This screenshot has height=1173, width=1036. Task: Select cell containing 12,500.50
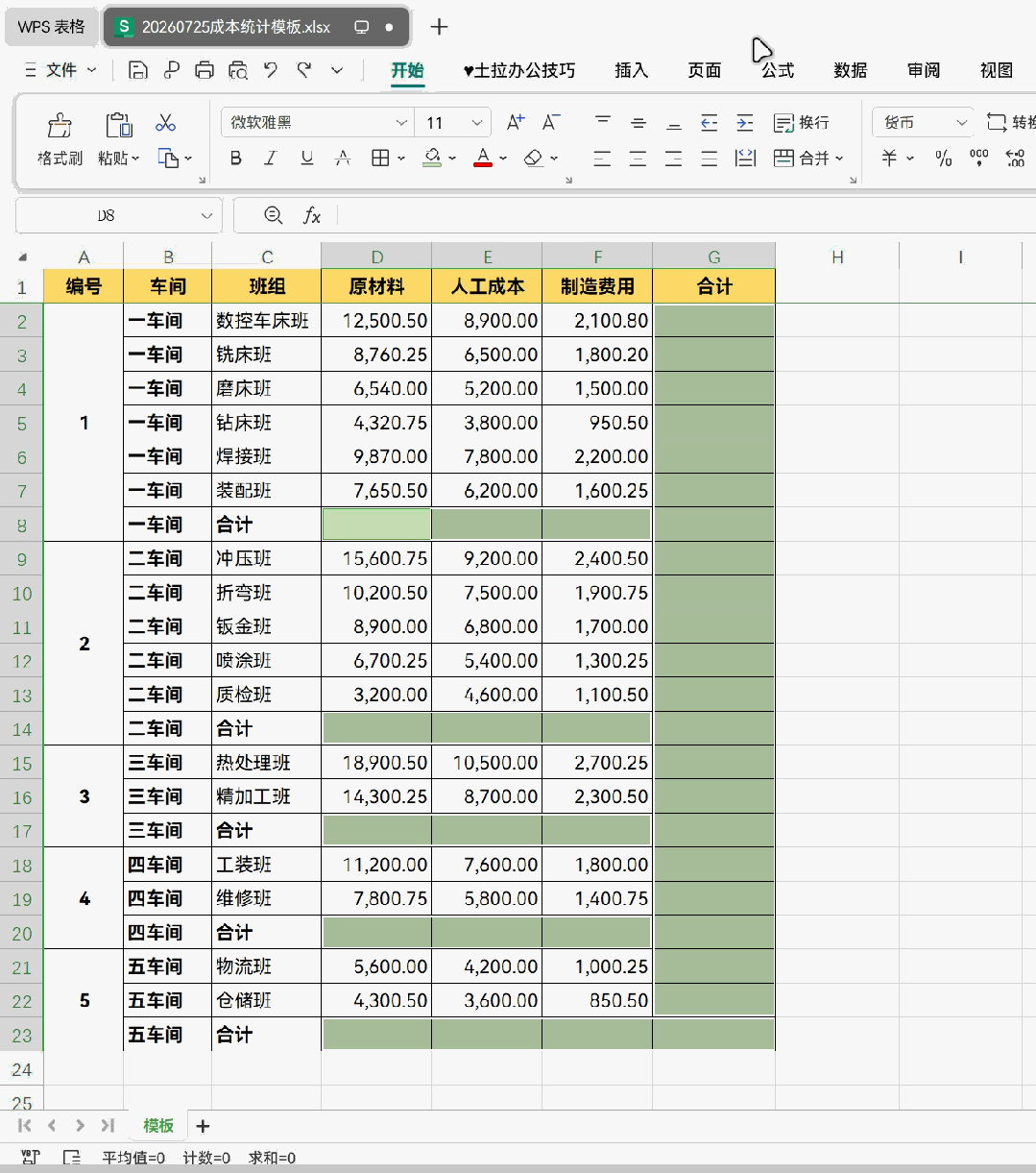[x=376, y=321]
